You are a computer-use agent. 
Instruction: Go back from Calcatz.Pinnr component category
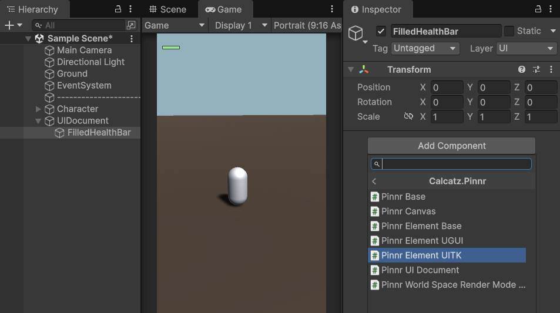[374, 181]
